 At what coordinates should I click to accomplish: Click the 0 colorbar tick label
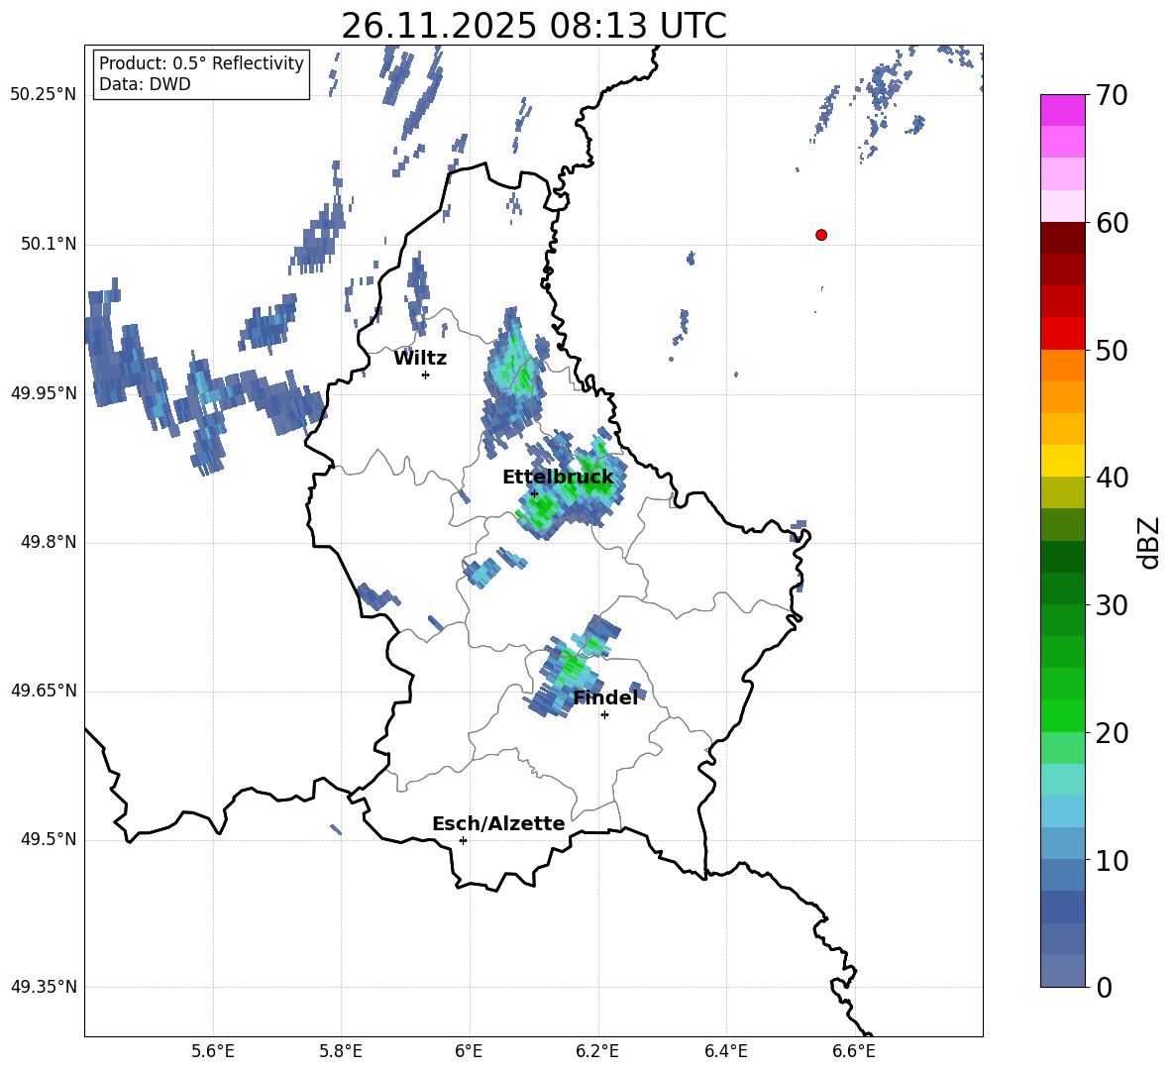(1105, 988)
